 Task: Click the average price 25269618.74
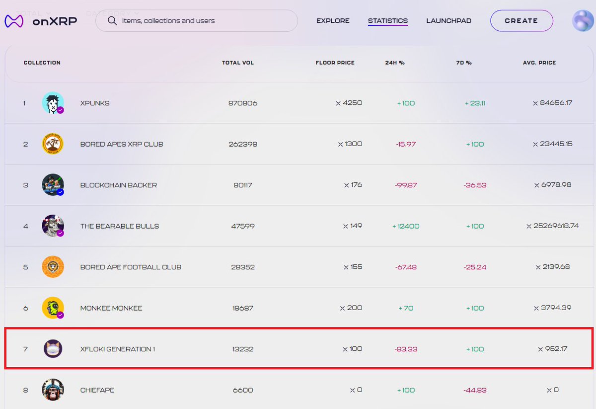pos(553,226)
